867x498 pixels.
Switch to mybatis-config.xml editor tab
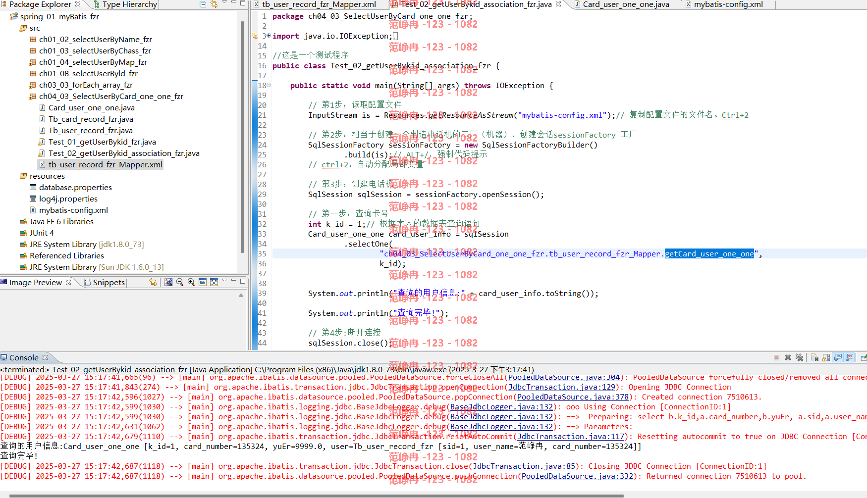tap(724, 4)
